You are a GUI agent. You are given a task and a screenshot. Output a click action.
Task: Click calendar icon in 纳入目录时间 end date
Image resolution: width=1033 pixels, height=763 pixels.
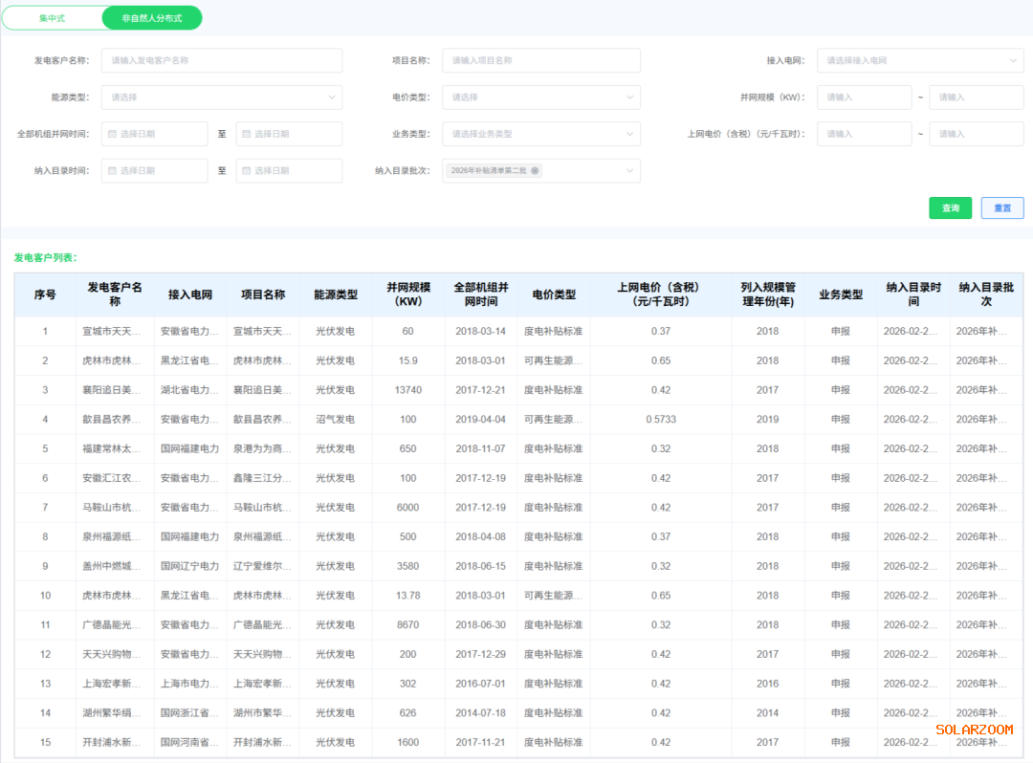click(246, 171)
